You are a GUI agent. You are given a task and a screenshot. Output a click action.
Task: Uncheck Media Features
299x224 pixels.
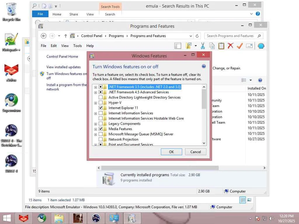[100, 129]
